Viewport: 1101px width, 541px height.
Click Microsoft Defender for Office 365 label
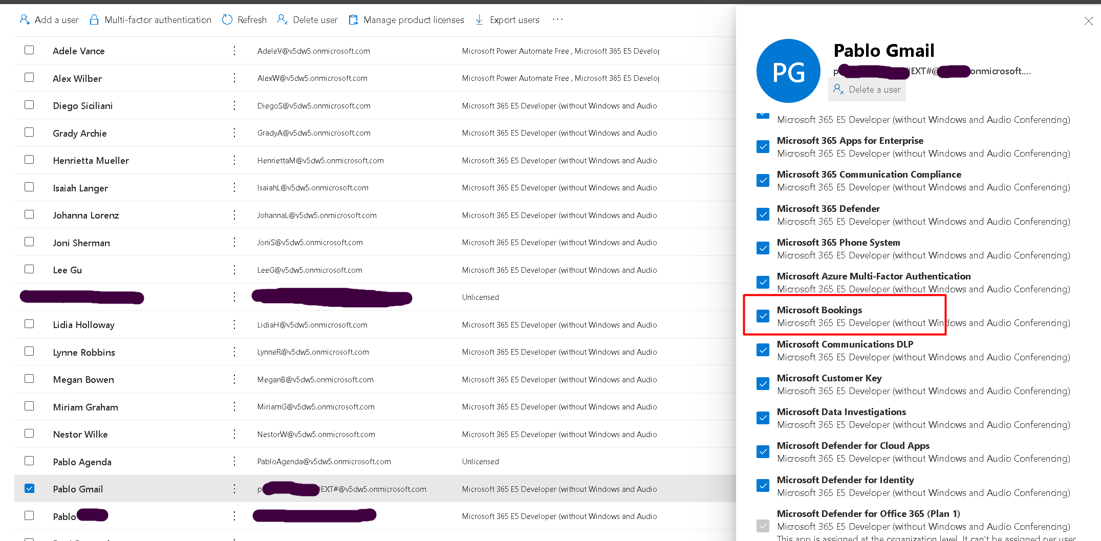click(868, 513)
